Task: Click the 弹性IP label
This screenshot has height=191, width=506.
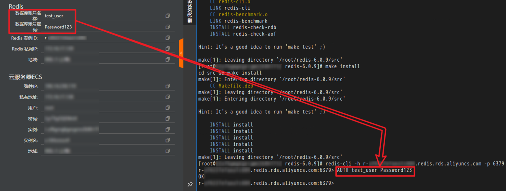Action: pyautogui.click(x=31, y=86)
